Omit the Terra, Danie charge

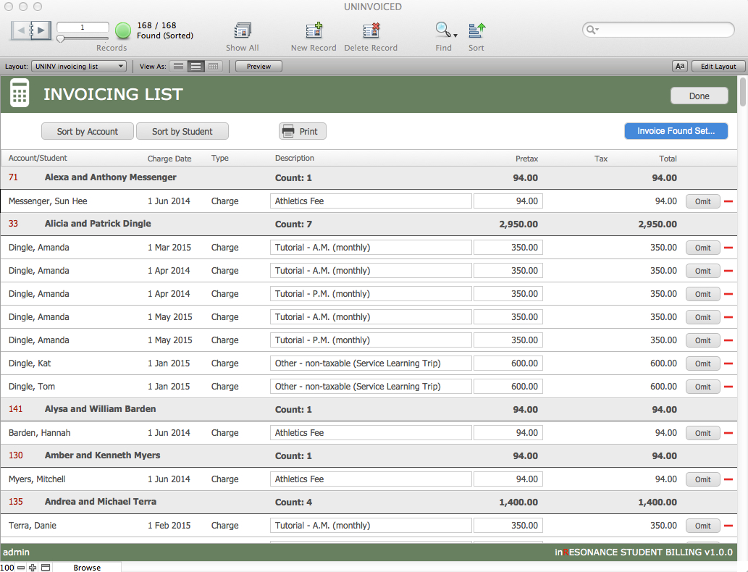click(x=702, y=526)
